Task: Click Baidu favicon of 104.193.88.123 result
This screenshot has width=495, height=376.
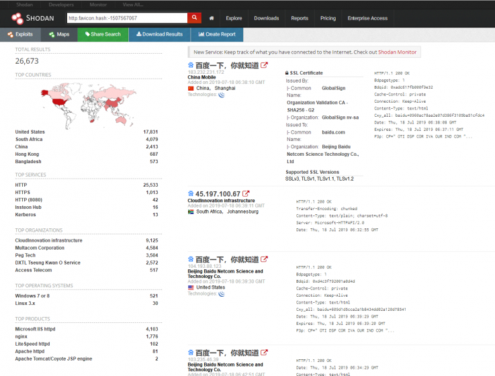Action: click(191, 259)
